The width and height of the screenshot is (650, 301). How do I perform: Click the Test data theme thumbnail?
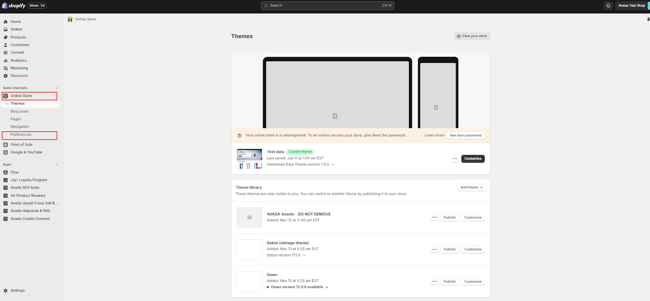tap(249, 159)
